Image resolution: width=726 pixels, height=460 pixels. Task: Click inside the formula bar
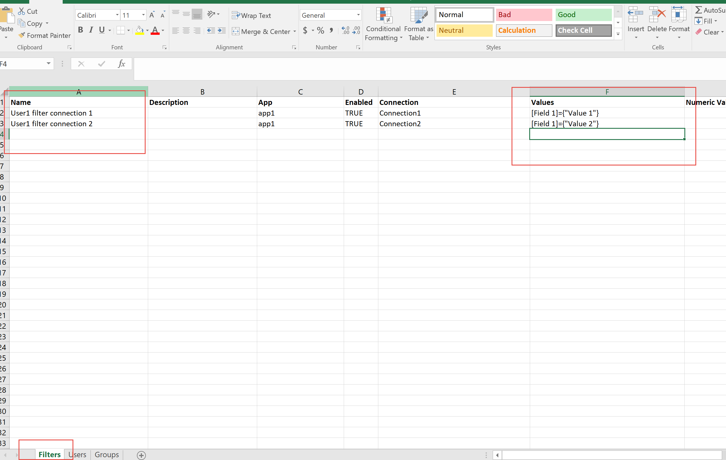click(430, 69)
